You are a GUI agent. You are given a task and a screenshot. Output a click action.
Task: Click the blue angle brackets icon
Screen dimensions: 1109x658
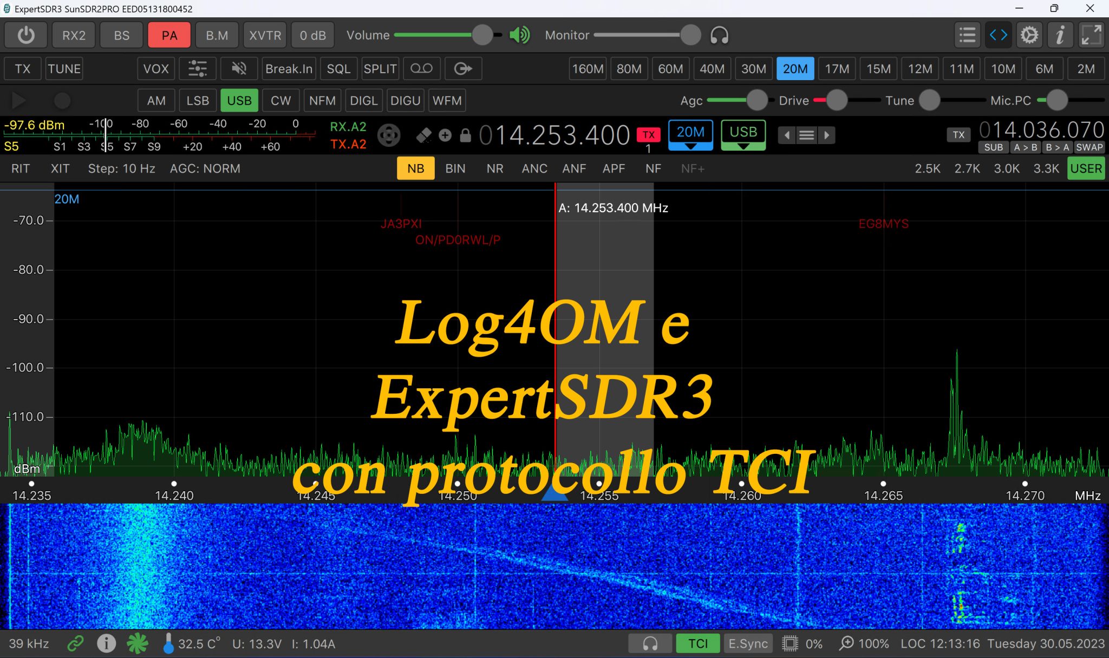point(998,35)
